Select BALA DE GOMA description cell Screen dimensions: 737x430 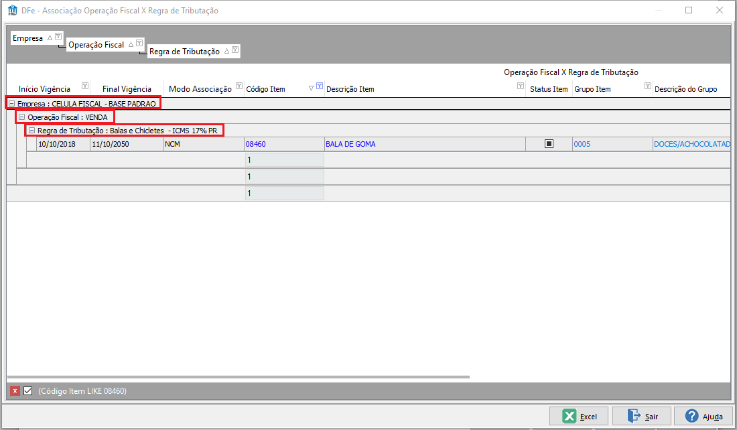pyautogui.click(x=424, y=144)
